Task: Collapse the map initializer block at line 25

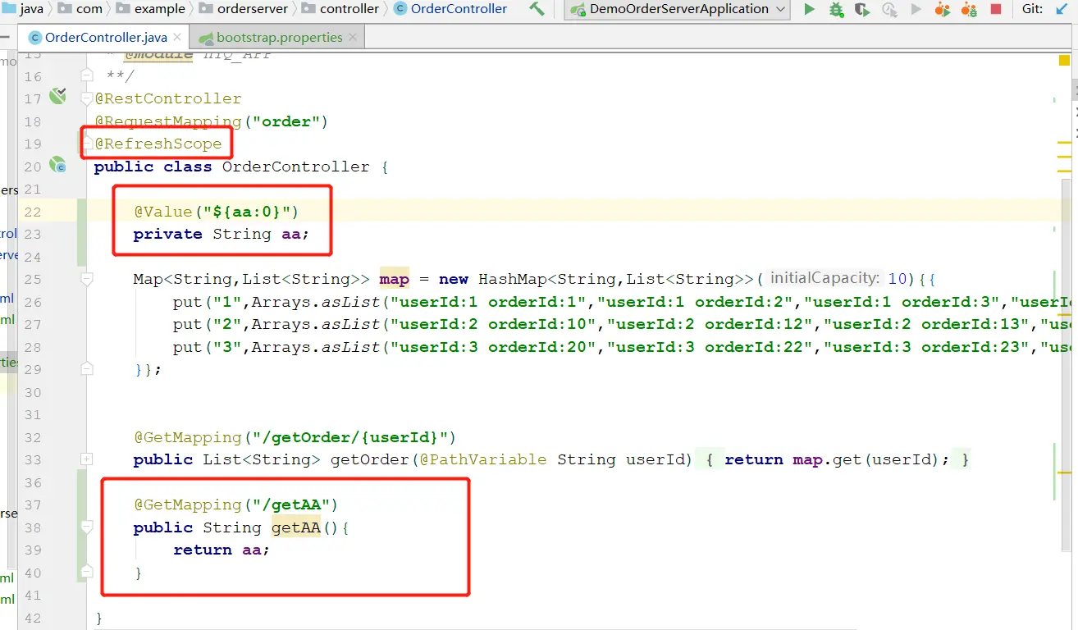Action: pos(87,279)
